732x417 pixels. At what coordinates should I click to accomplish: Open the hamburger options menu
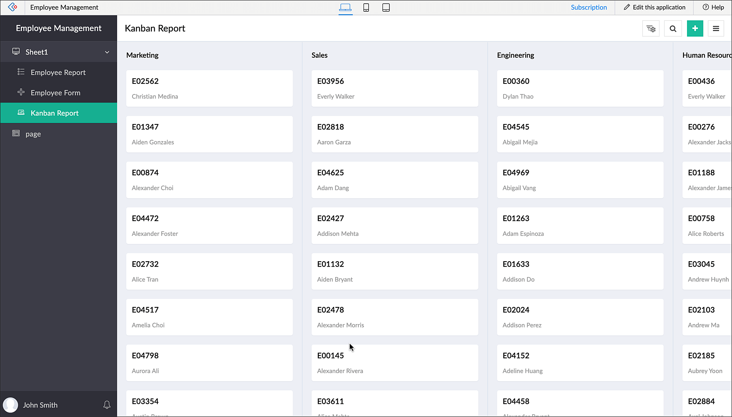click(x=716, y=29)
